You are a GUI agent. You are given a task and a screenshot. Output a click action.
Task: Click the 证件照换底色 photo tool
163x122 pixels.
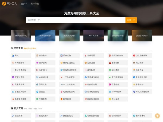[x=93, y=115]
